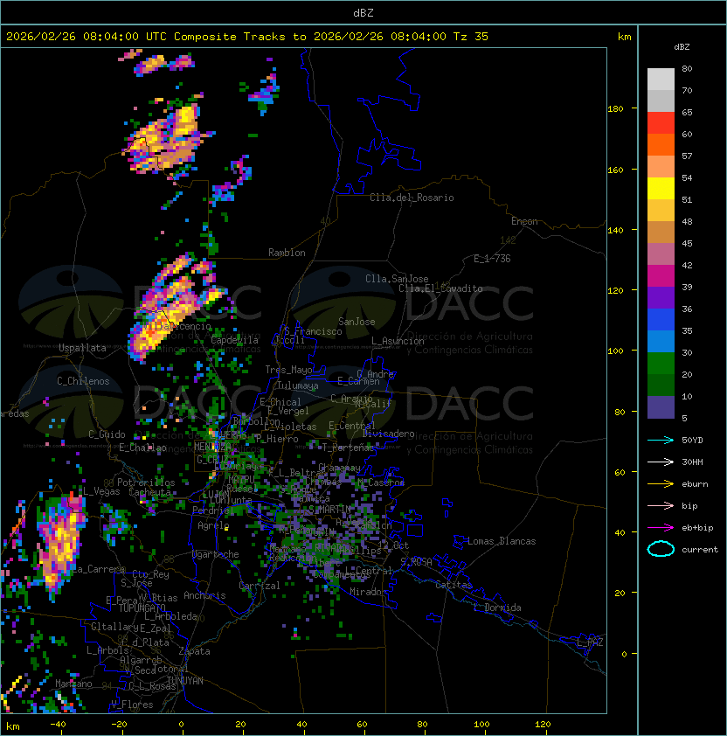727x736 pixels.
Task: Click the C_Chilenos place label
Action: 83,381
